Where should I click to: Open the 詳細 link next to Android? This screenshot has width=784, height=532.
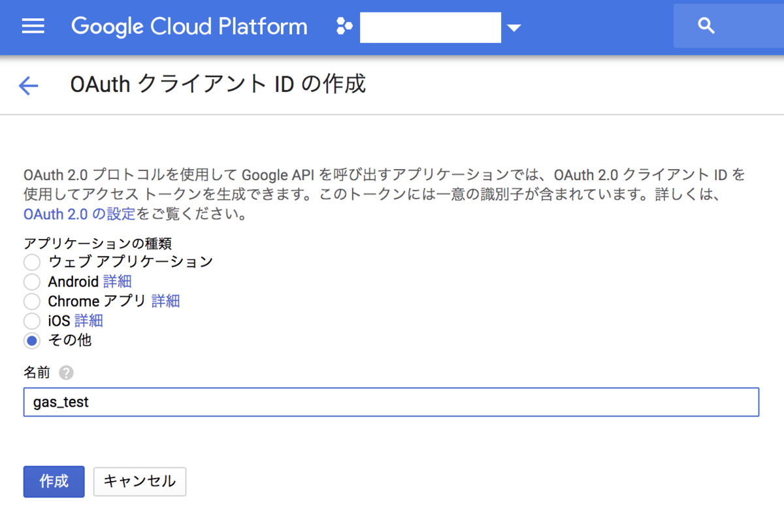[118, 282]
